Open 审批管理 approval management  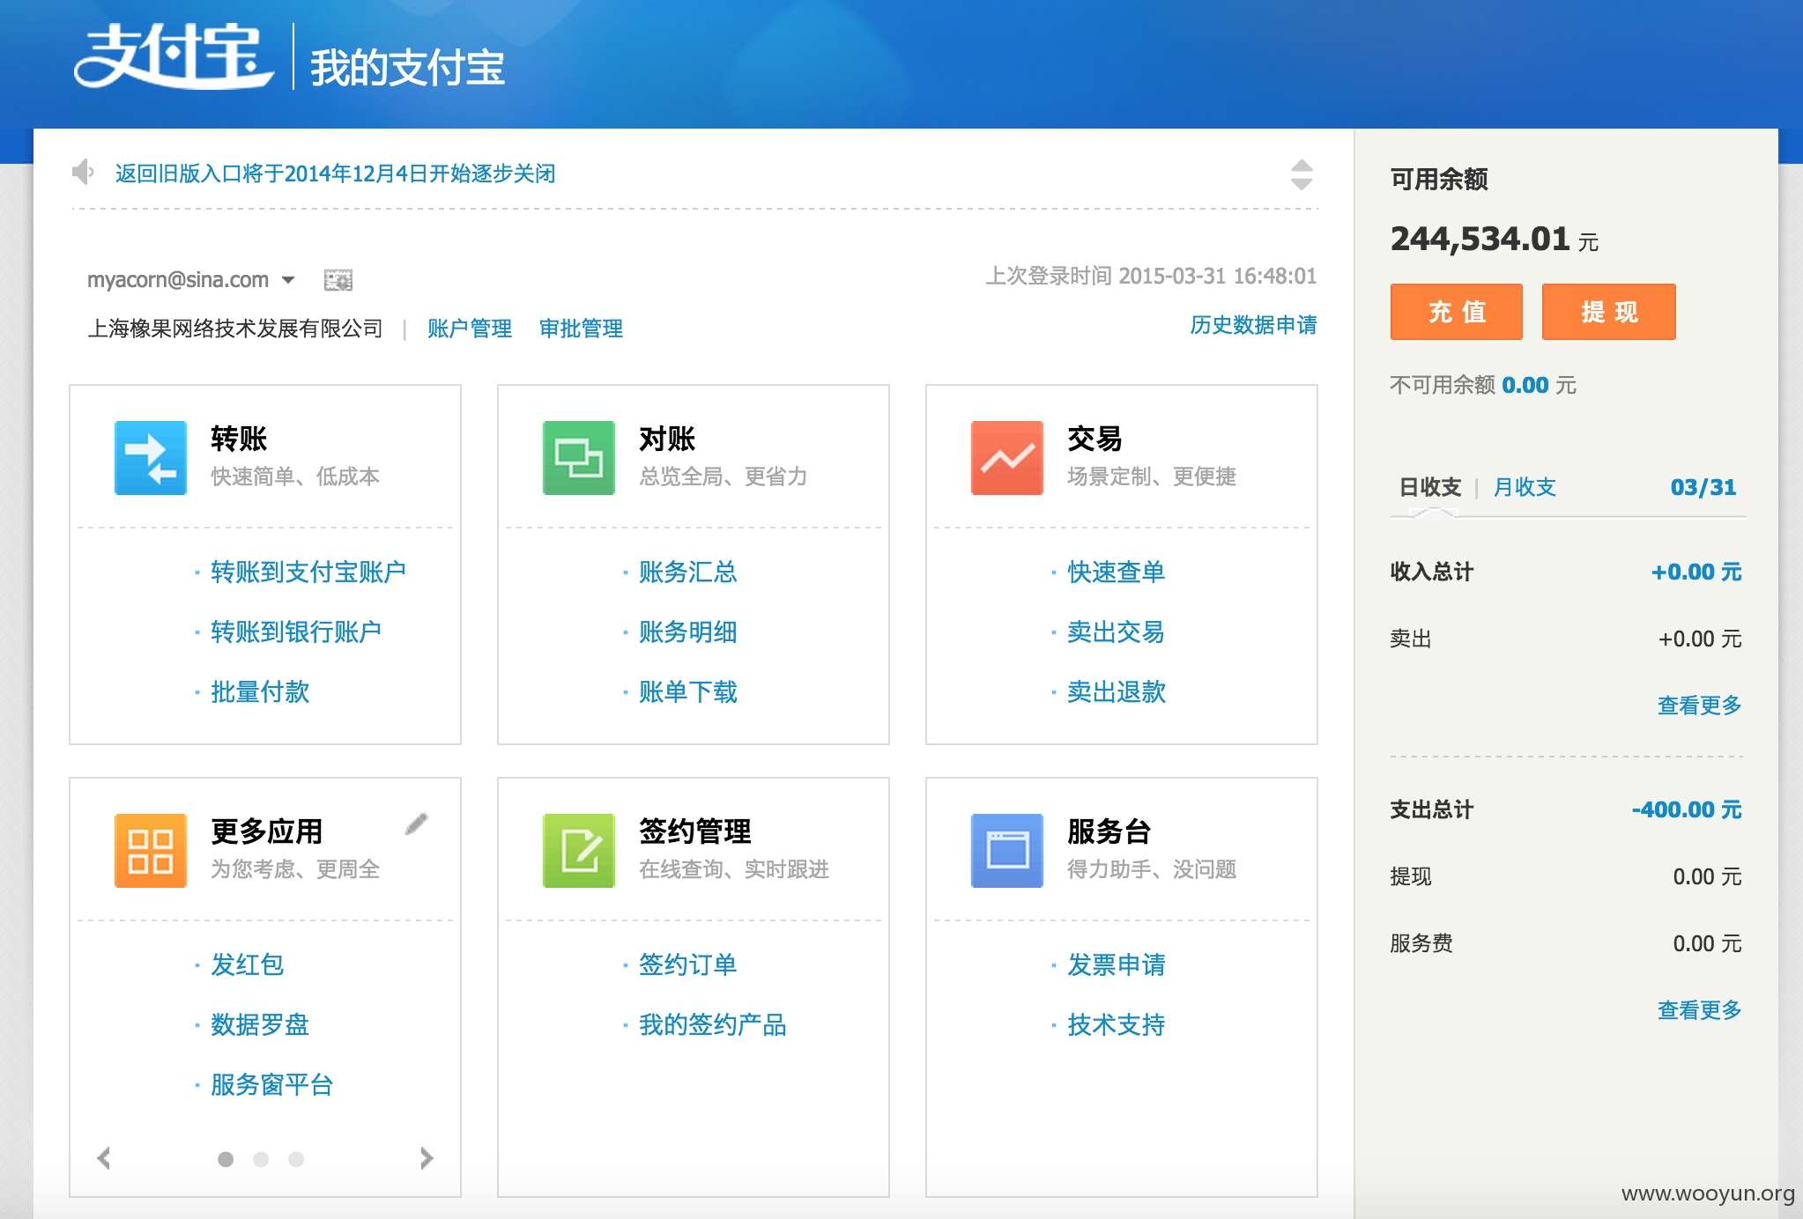pos(581,329)
